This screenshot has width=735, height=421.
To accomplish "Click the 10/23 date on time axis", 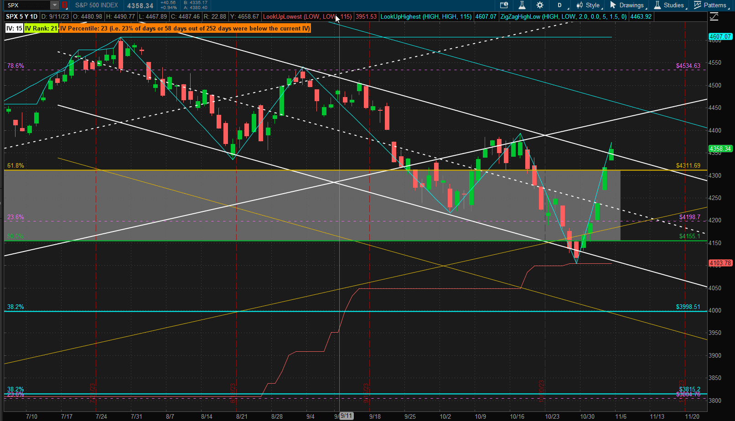I will tap(552, 416).
